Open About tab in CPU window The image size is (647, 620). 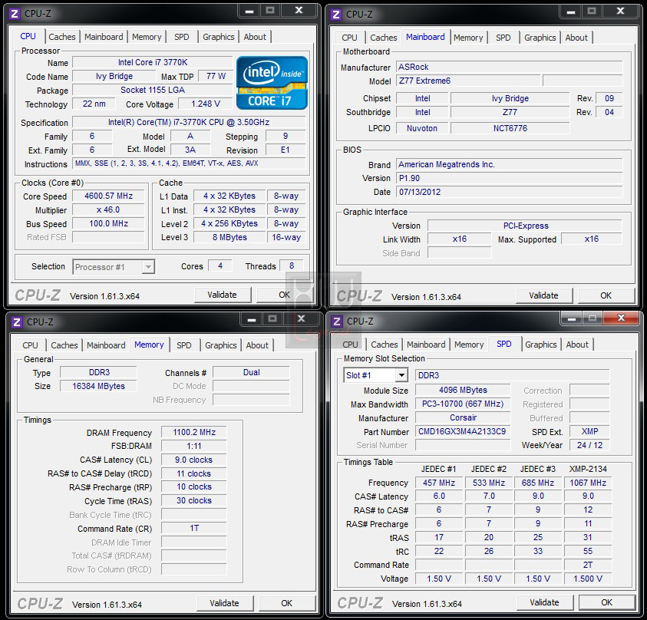click(x=255, y=37)
